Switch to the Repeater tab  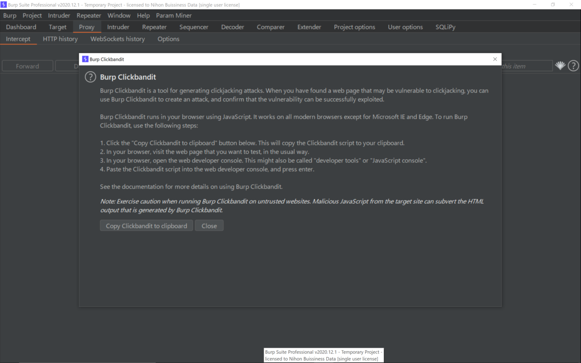(154, 27)
